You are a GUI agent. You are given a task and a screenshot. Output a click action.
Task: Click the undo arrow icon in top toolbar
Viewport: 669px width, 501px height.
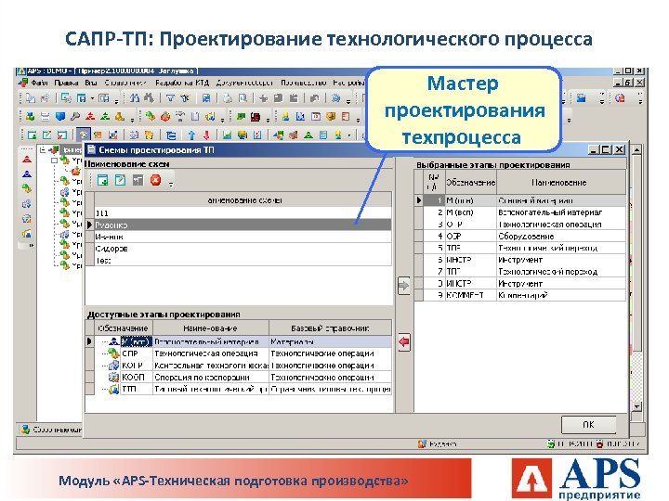tap(315, 99)
